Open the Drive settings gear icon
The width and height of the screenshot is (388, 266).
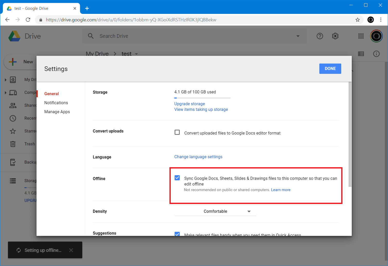(x=335, y=36)
